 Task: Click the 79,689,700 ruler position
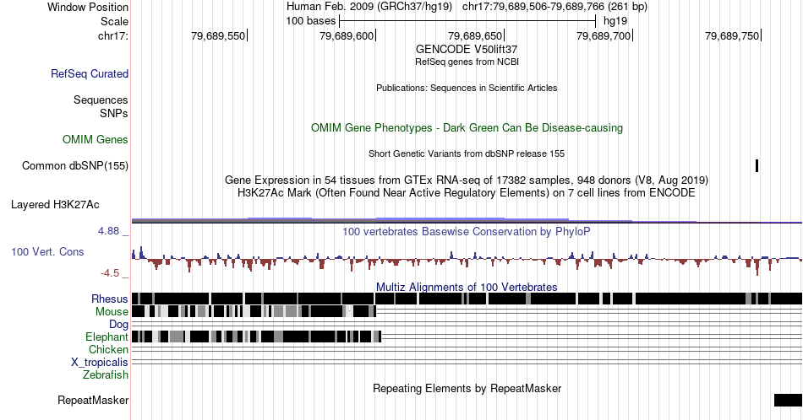tap(604, 35)
